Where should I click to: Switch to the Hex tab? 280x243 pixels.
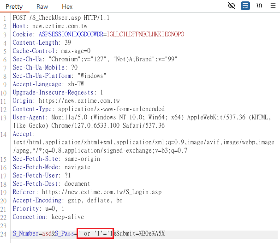pyautogui.click(x=67, y=6)
